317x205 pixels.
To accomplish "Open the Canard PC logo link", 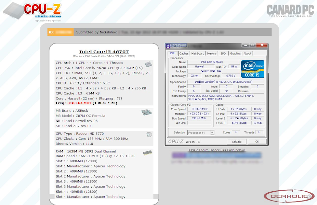I will click(x=290, y=11).
